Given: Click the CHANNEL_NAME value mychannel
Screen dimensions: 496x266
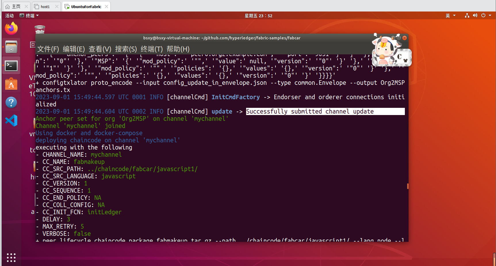Looking at the screenshot, I should [106, 155].
